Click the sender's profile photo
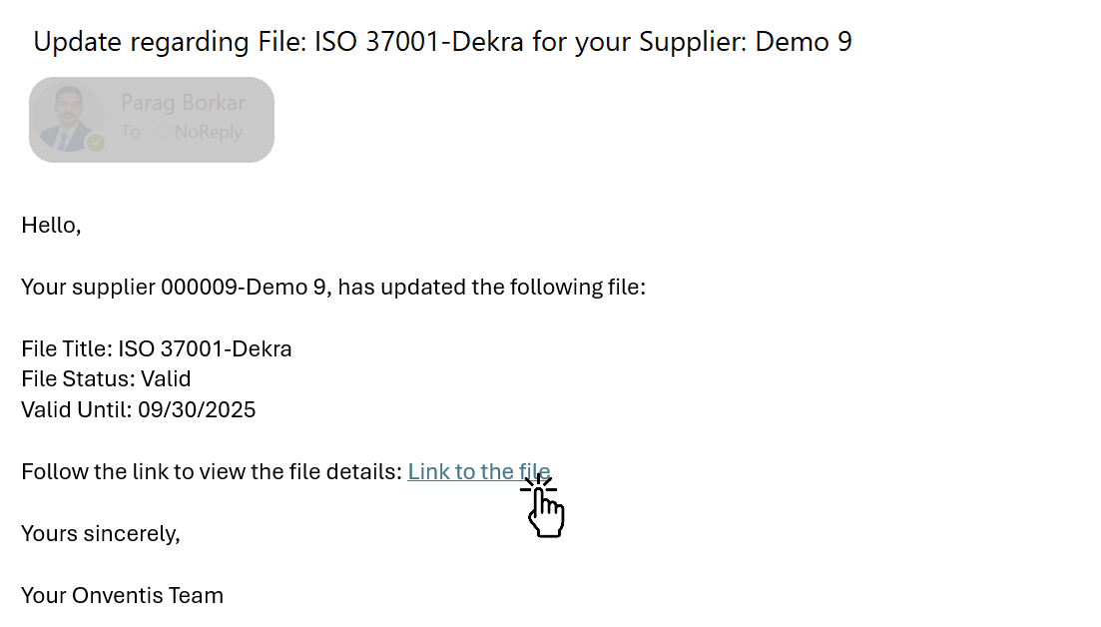 pyautogui.click(x=66, y=118)
